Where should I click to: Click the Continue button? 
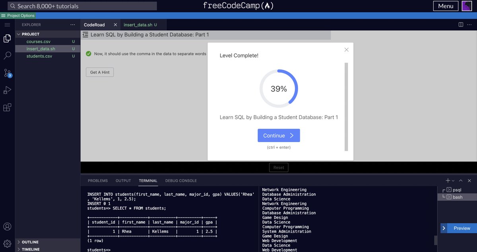coord(279,135)
